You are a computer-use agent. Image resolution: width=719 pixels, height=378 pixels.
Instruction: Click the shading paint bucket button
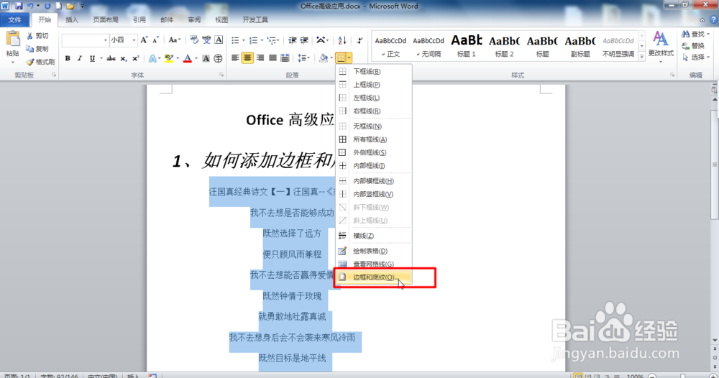324,57
